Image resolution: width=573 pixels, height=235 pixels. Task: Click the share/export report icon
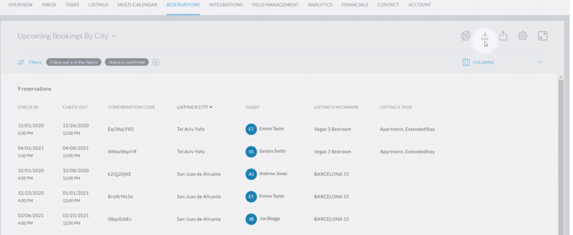(503, 36)
